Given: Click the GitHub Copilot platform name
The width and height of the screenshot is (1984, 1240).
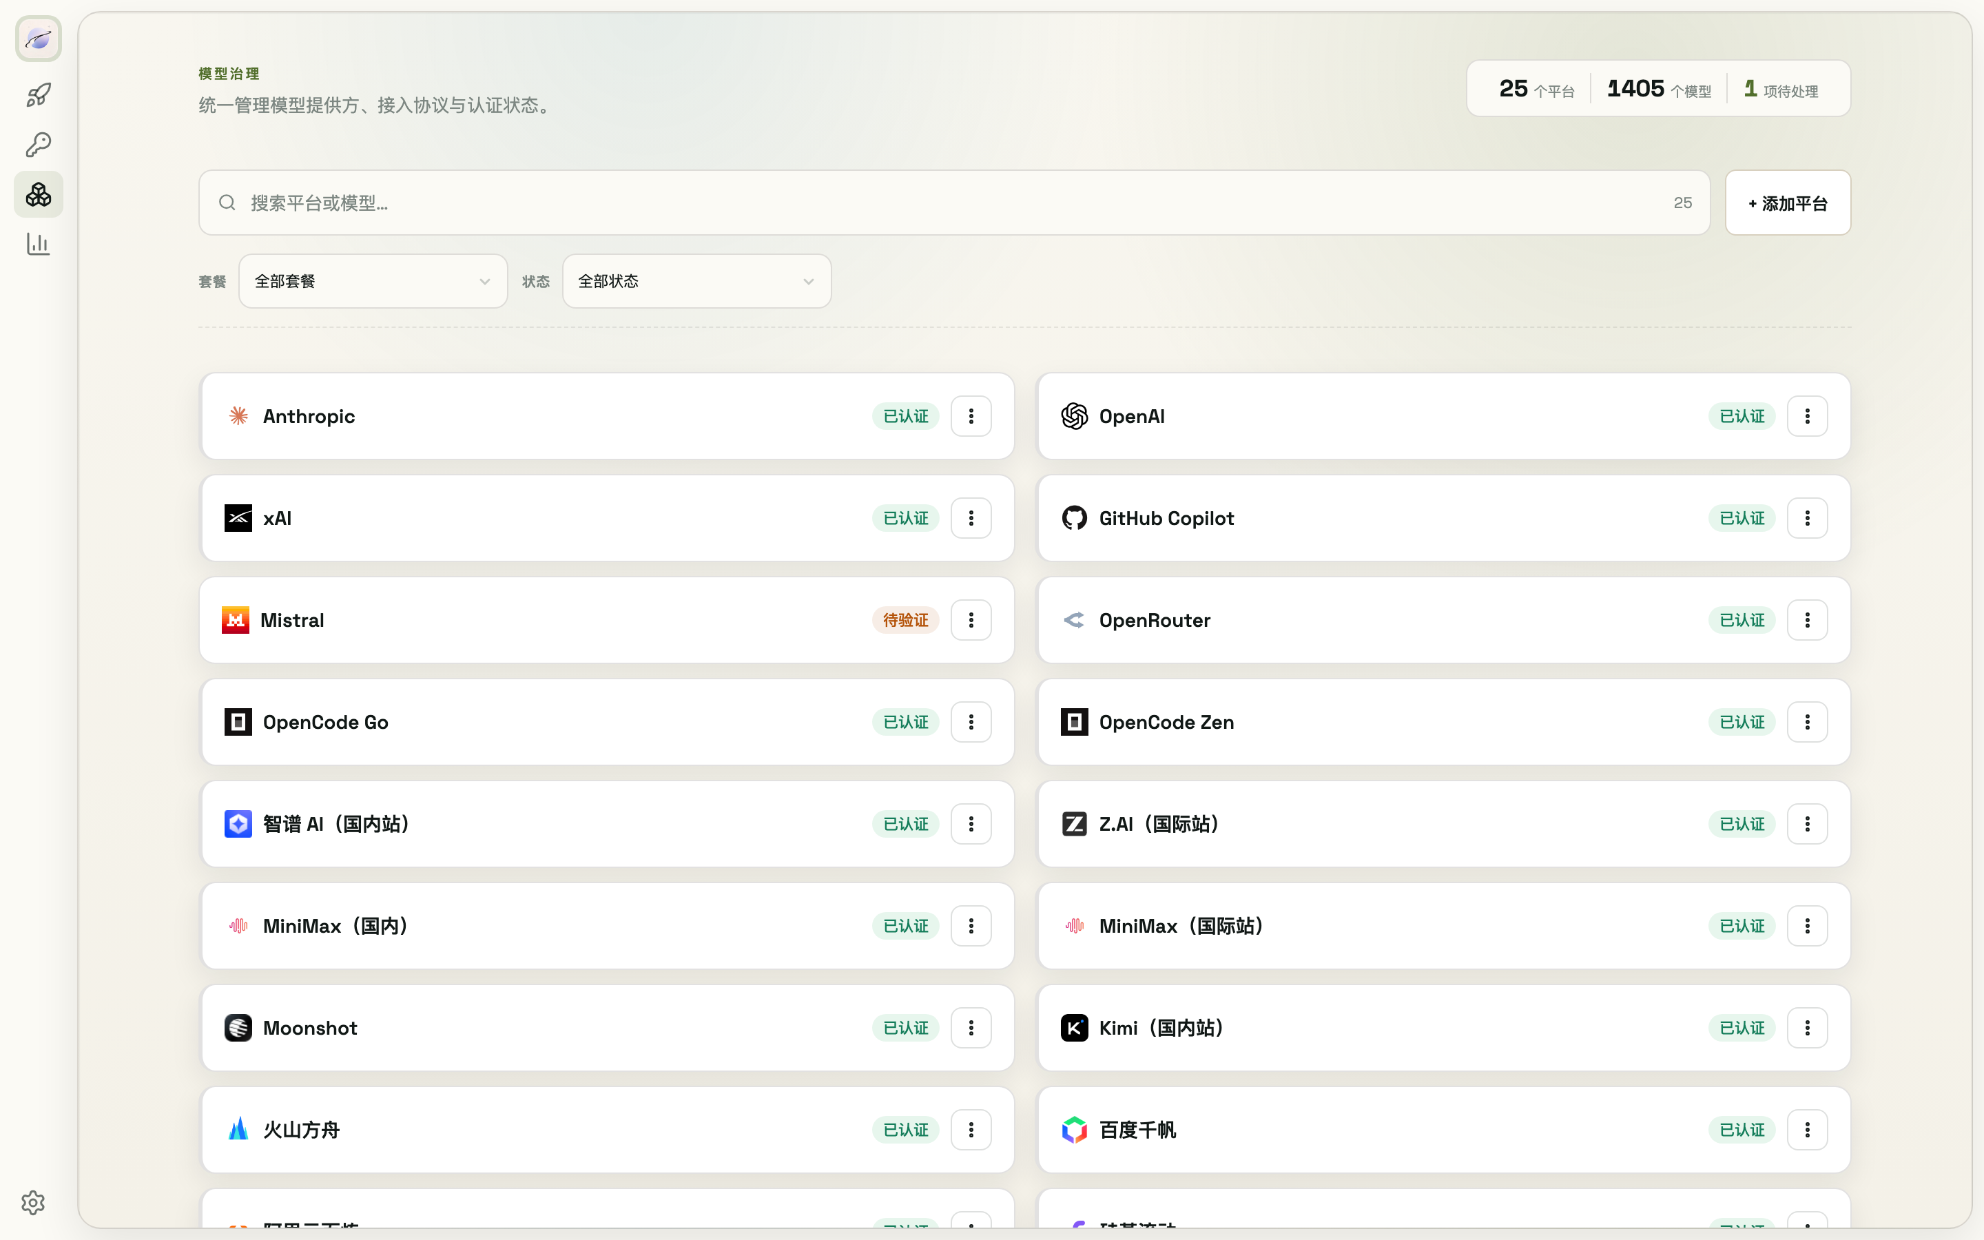Looking at the screenshot, I should tap(1166, 518).
